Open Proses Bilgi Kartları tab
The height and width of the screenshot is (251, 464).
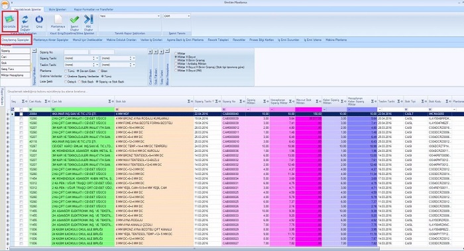pyautogui.click(x=261, y=40)
